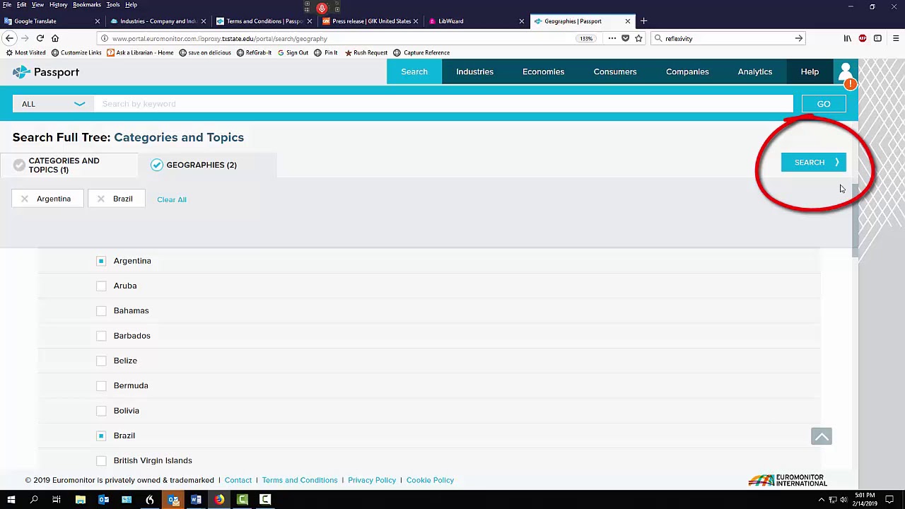
Task: Click the blue SEARCH button
Action: (814, 163)
